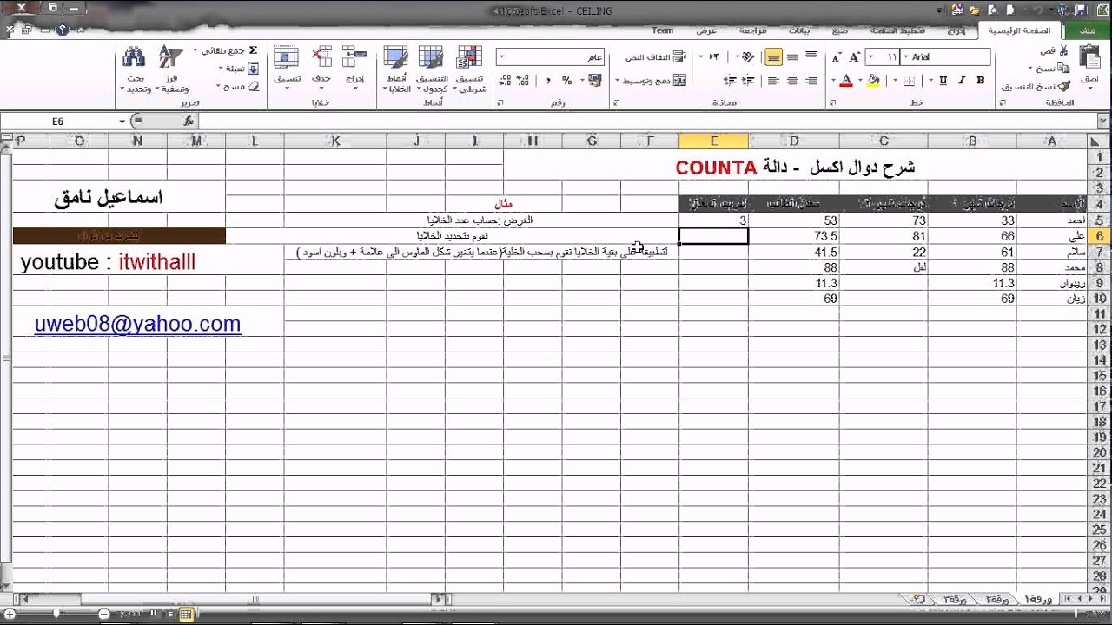Expand the Name Box dropdown arrow
Image resolution: width=1112 pixels, height=625 pixels.
pyautogui.click(x=122, y=122)
